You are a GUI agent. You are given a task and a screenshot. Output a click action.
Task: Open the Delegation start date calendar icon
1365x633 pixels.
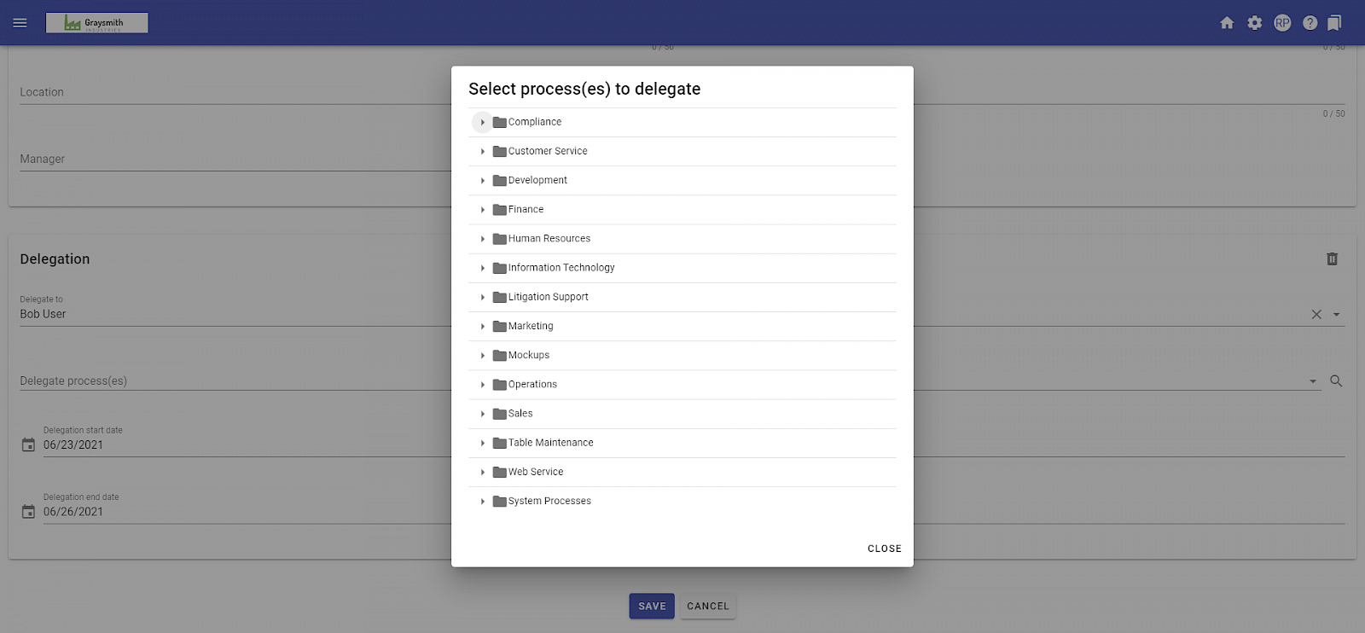(27, 444)
